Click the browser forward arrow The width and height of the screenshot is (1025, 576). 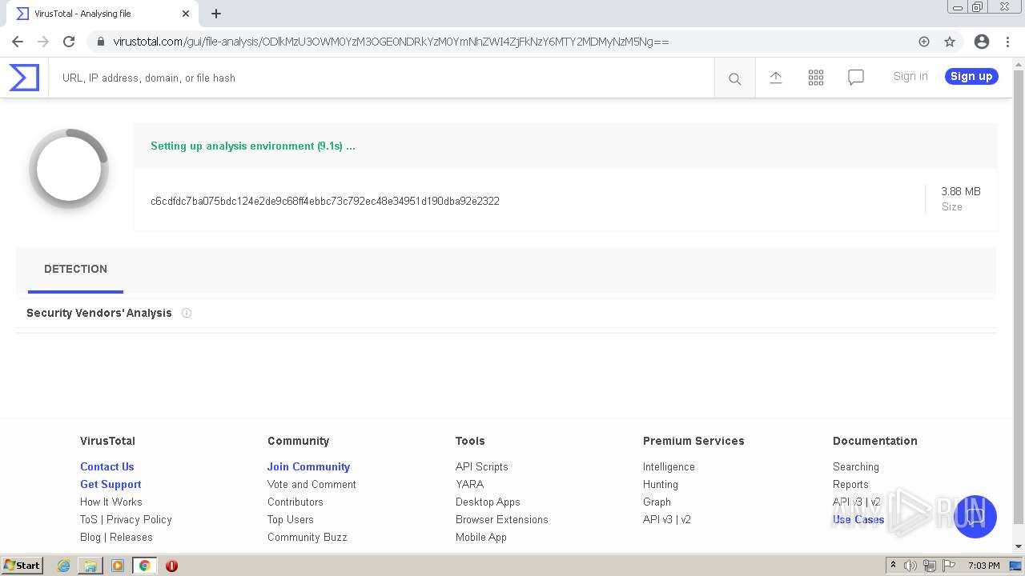point(43,42)
